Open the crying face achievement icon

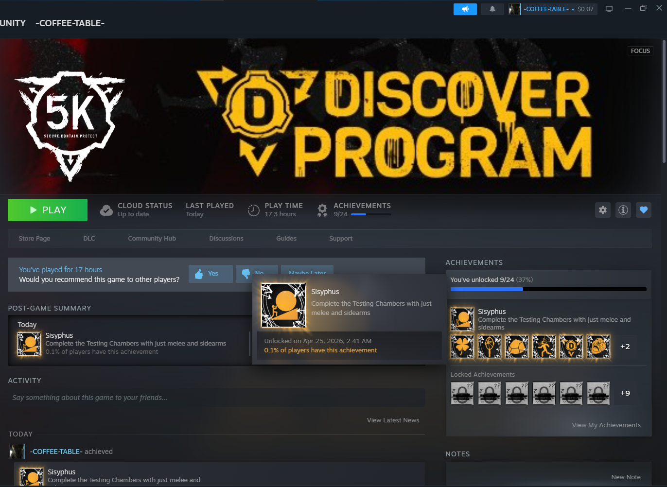pyautogui.click(x=598, y=347)
